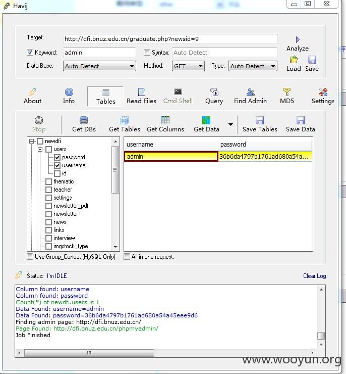Viewport: 346px width, 374px height.
Task: Enable the Syntax checkbox
Action: click(147, 53)
